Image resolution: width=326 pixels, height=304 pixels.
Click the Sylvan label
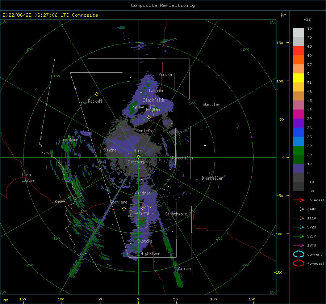click(x=139, y=107)
